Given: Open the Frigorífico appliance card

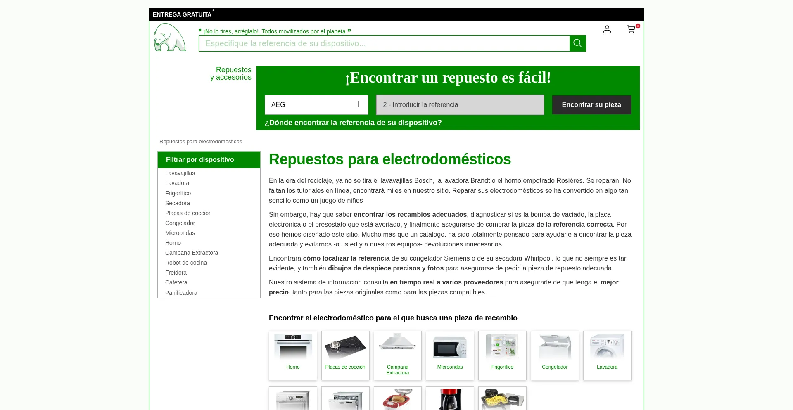Looking at the screenshot, I should (x=502, y=355).
